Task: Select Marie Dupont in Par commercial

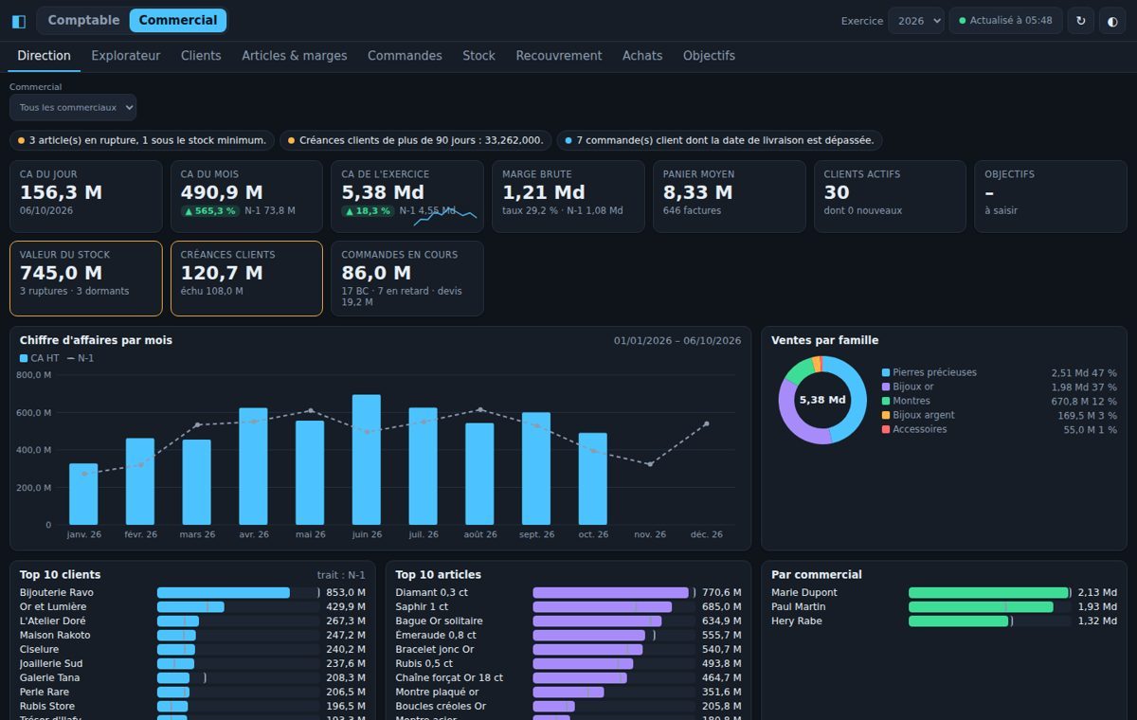Action: [944, 593]
